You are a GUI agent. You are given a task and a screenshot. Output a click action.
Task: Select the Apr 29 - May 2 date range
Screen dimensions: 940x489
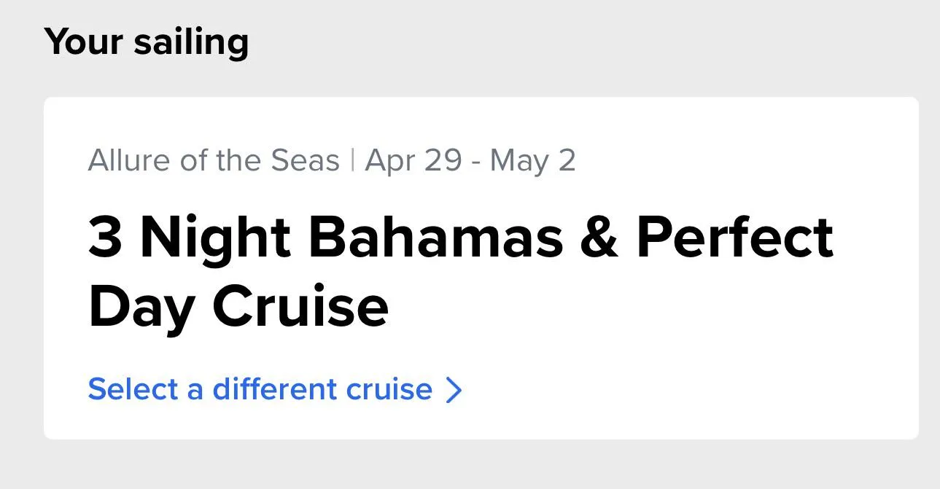[470, 160]
